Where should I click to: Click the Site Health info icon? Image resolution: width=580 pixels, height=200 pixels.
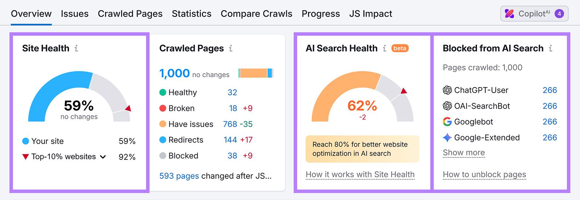pyautogui.click(x=76, y=48)
